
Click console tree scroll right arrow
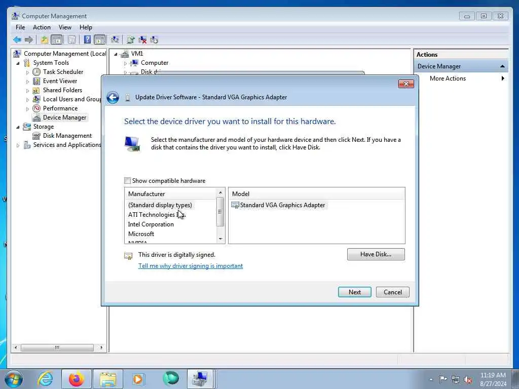(101, 347)
